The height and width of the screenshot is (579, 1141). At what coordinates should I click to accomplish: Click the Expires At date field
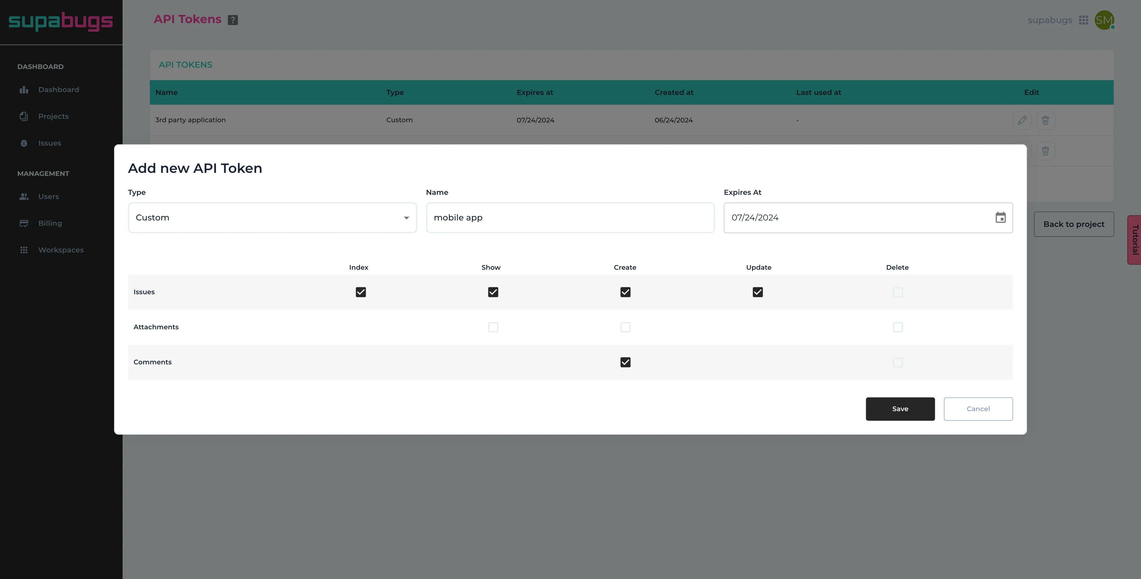pyautogui.click(x=868, y=217)
